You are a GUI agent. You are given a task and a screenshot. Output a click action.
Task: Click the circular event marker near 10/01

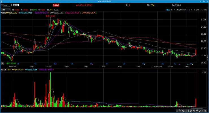[107, 64]
